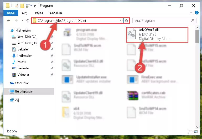Click the 106 öğe status text

coord(12,131)
